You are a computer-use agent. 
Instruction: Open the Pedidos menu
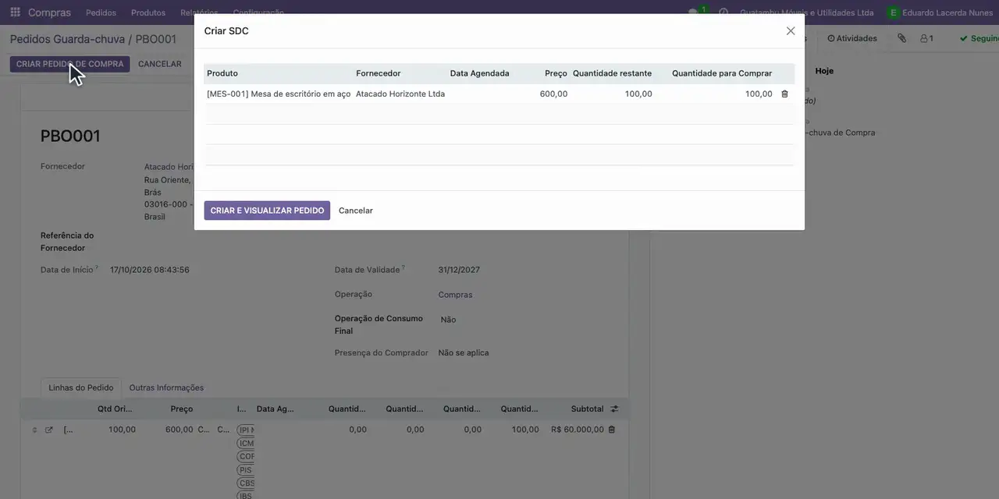(x=101, y=12)
